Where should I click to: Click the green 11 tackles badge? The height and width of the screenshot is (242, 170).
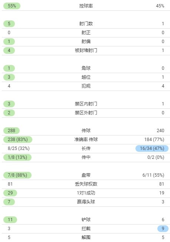point(10,220)
